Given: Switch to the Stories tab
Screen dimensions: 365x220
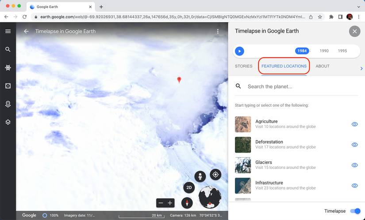Looking at the screenshot, I should pos(243,66).
